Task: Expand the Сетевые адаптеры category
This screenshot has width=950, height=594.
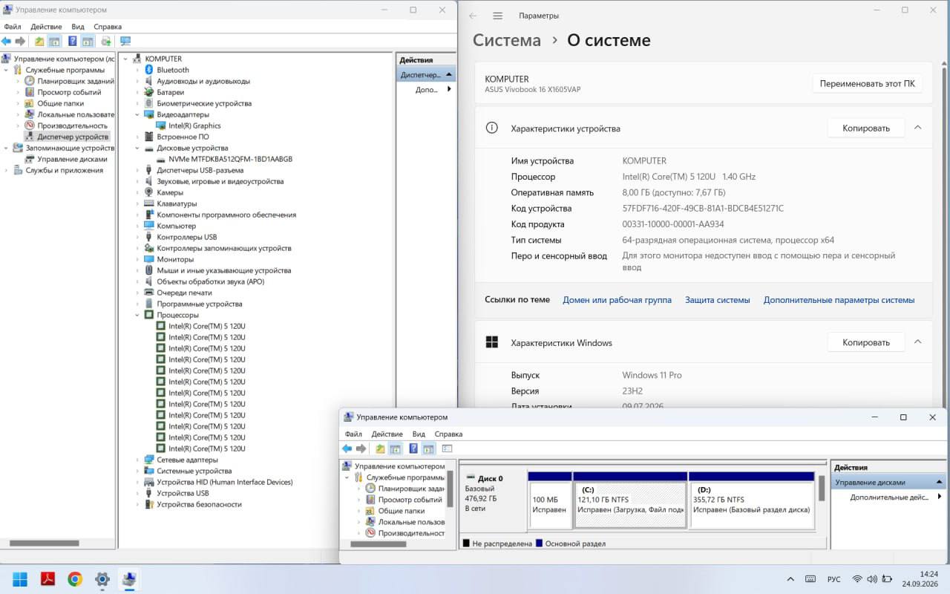Action: (x=137, y=460)
